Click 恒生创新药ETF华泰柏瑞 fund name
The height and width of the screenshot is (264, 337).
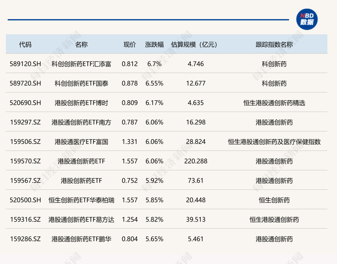[81, 200]
